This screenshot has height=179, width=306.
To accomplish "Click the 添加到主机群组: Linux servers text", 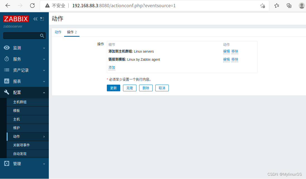I will pyautogui.click(x=131, y=52).
